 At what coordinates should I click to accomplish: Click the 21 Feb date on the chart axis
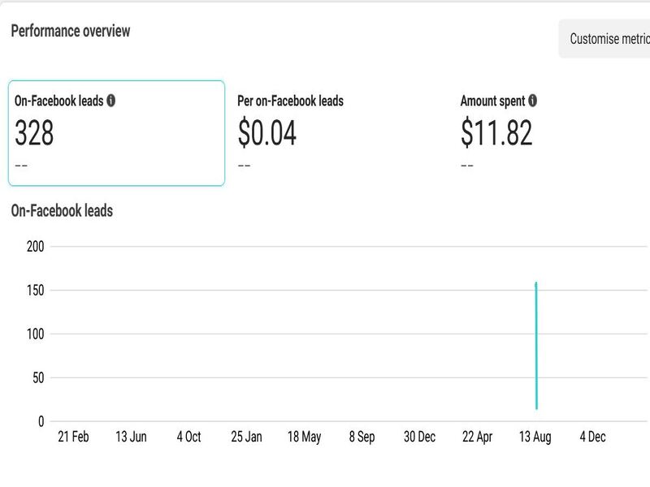tap(73, 437)
